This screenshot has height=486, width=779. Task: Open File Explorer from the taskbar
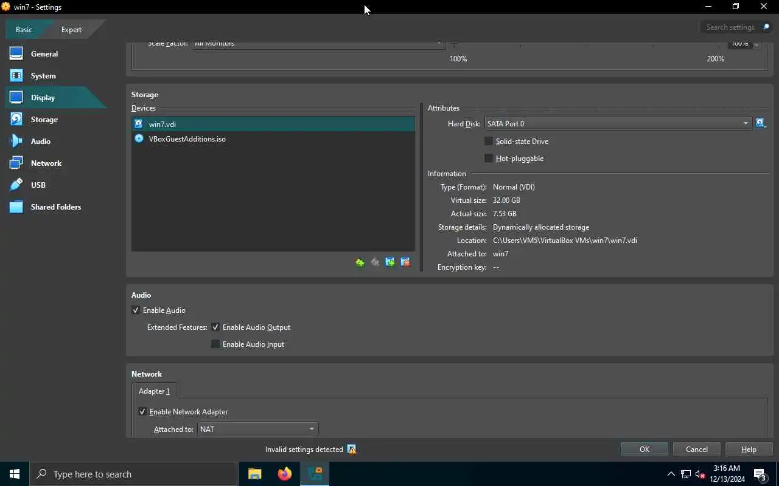[255, 474]
